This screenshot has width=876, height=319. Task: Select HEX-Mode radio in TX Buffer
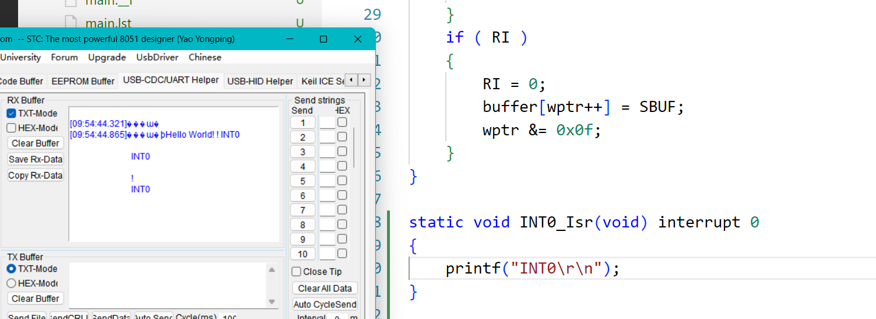click(x=11, y=283)
